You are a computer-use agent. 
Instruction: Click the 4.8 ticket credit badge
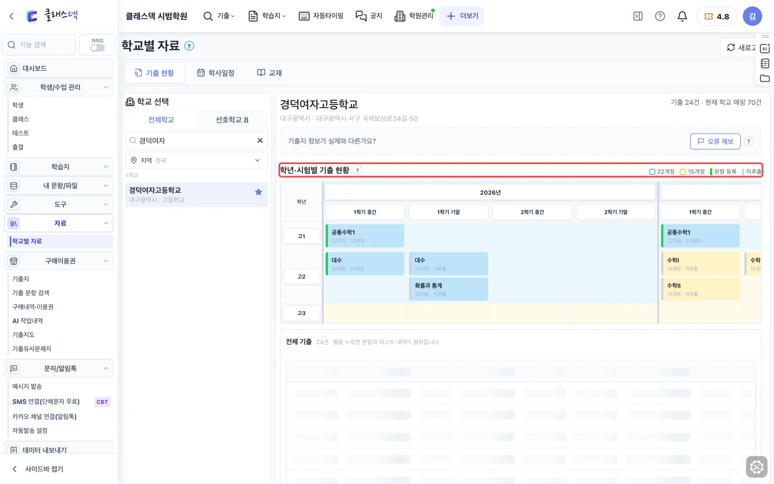(x=716, y=16)
